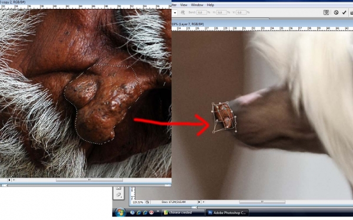
Task: Select the bottom tool in the toolbox strip
Action: tap(119, 195)
